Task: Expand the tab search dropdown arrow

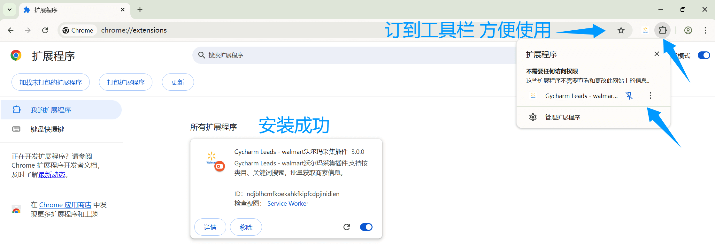Action: pos(10,10)
